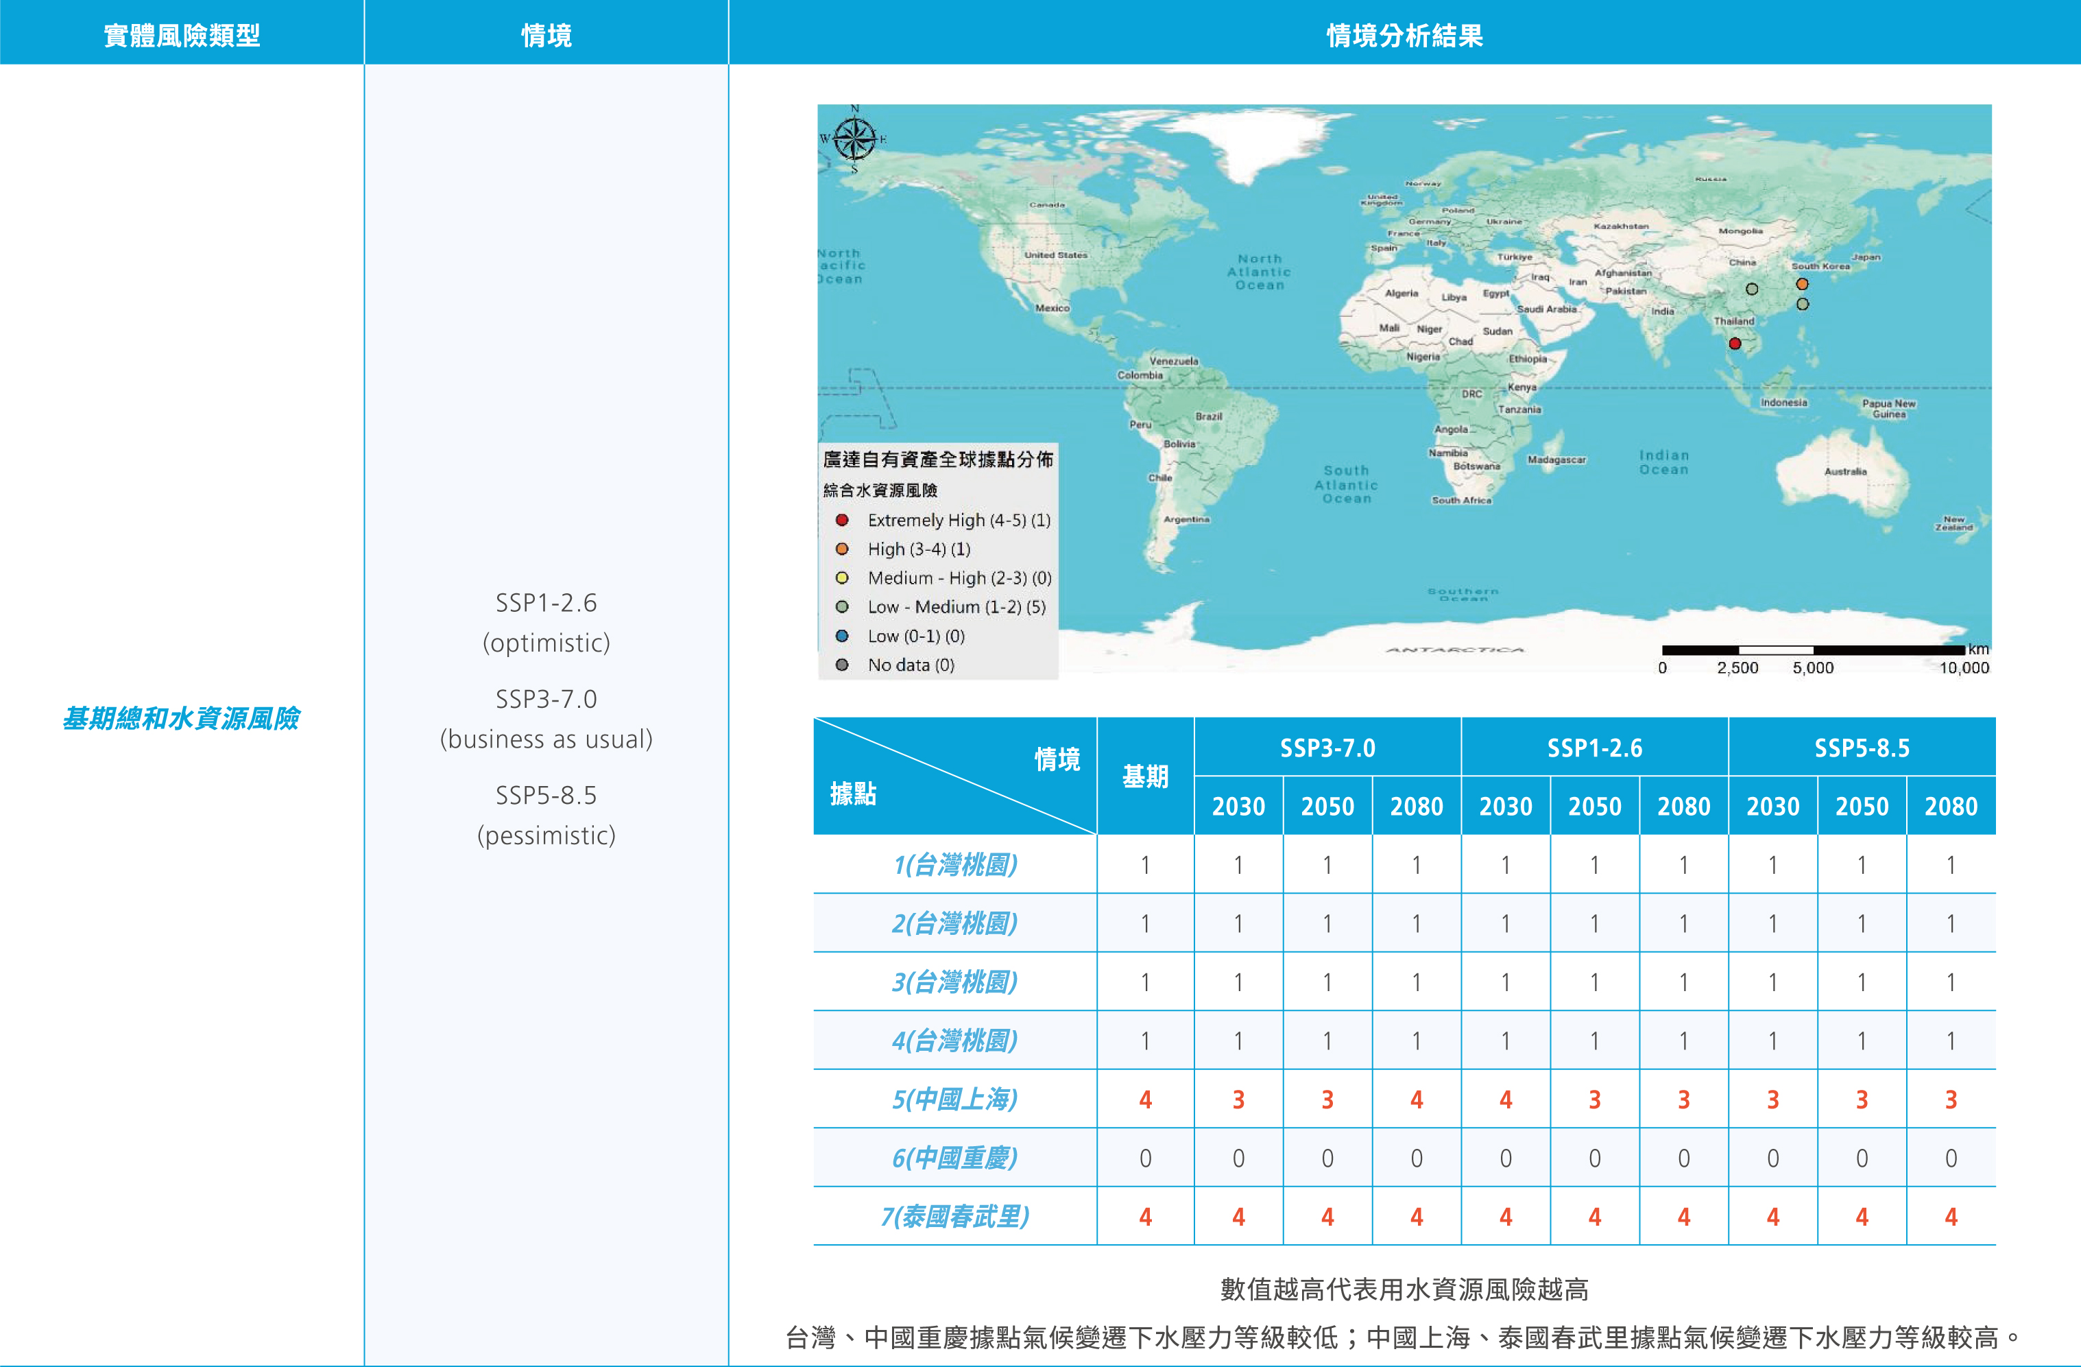Select the SSP5-8.5 column header
This screenshot has height=1367, width=2081.
click(x=1862, y=748)
